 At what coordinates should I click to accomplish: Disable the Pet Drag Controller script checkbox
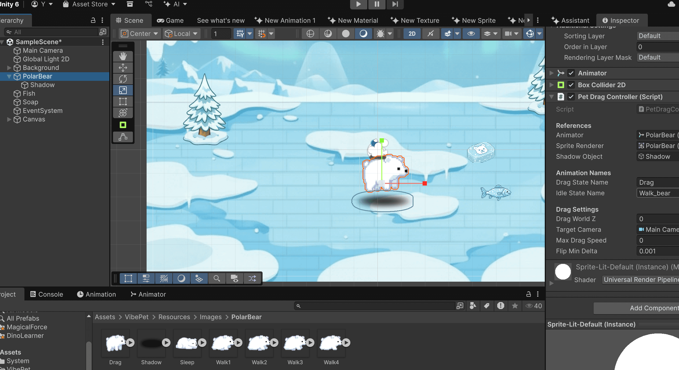point(571,97)
